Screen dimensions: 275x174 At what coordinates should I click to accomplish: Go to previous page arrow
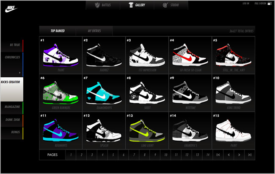(228, 155)
